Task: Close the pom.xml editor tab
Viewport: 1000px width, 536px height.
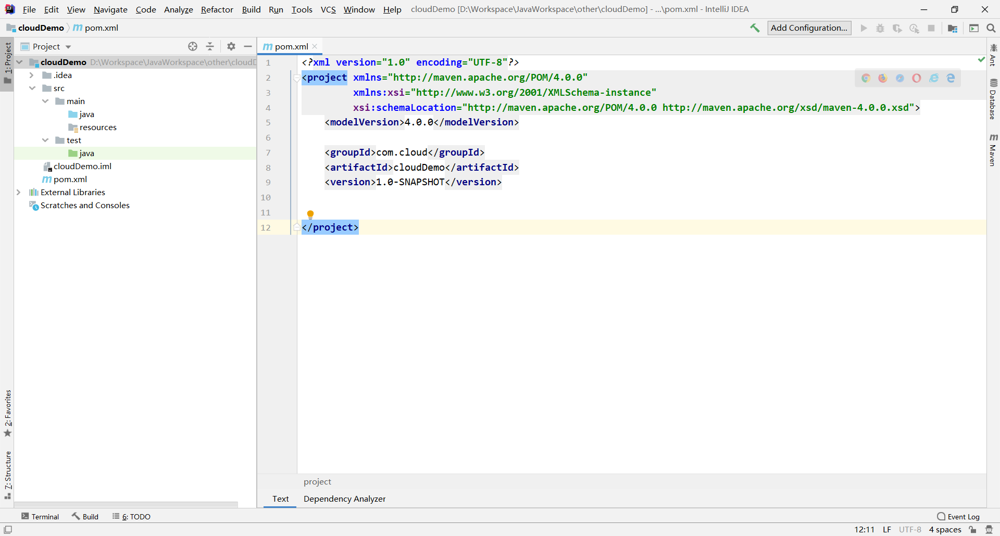Action: coord(315,46)
